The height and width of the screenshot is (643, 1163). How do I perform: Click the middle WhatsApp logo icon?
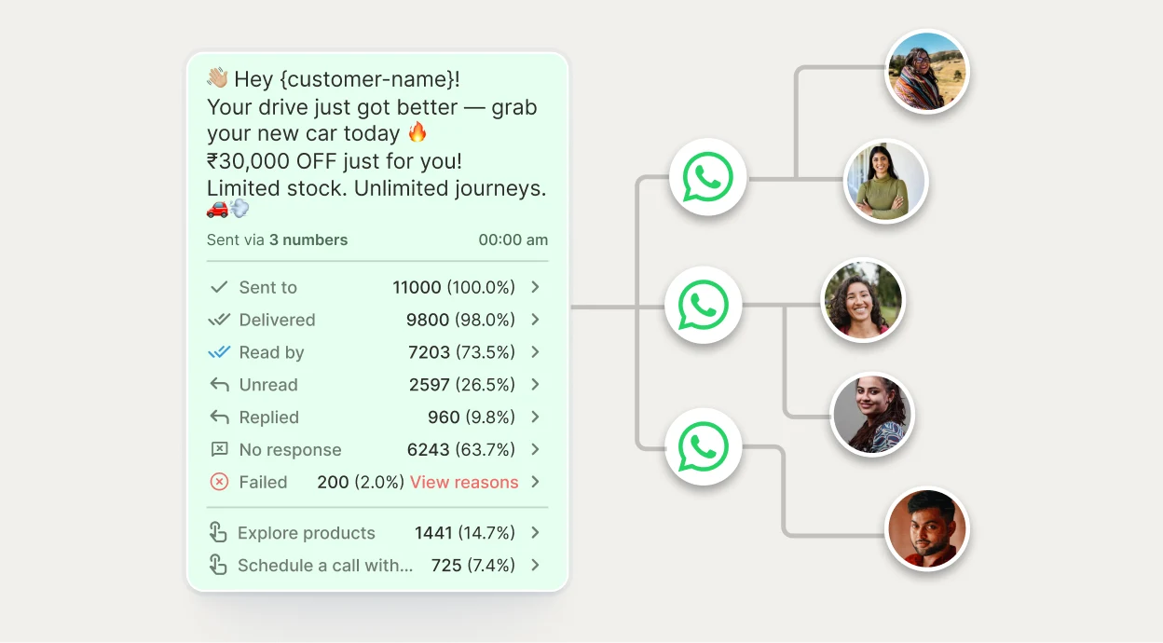coord(704,306)
